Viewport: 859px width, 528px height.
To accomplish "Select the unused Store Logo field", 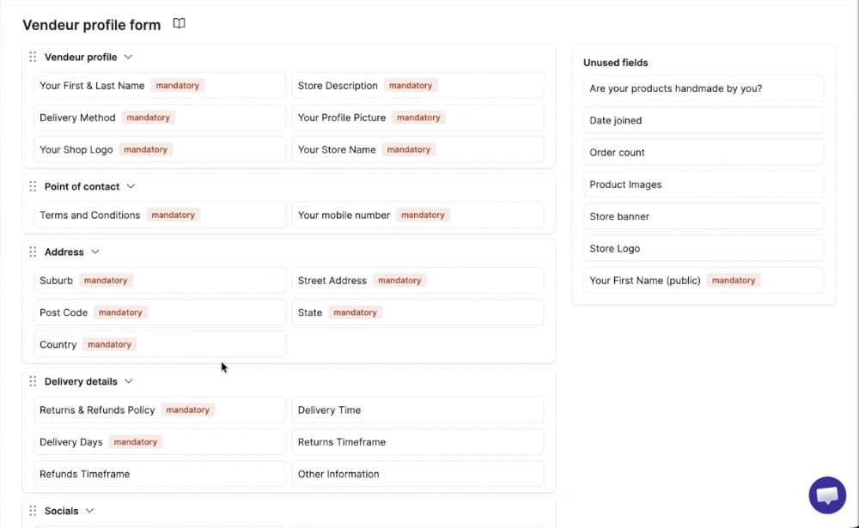I will pyautogui.click(x=704, y=249).
